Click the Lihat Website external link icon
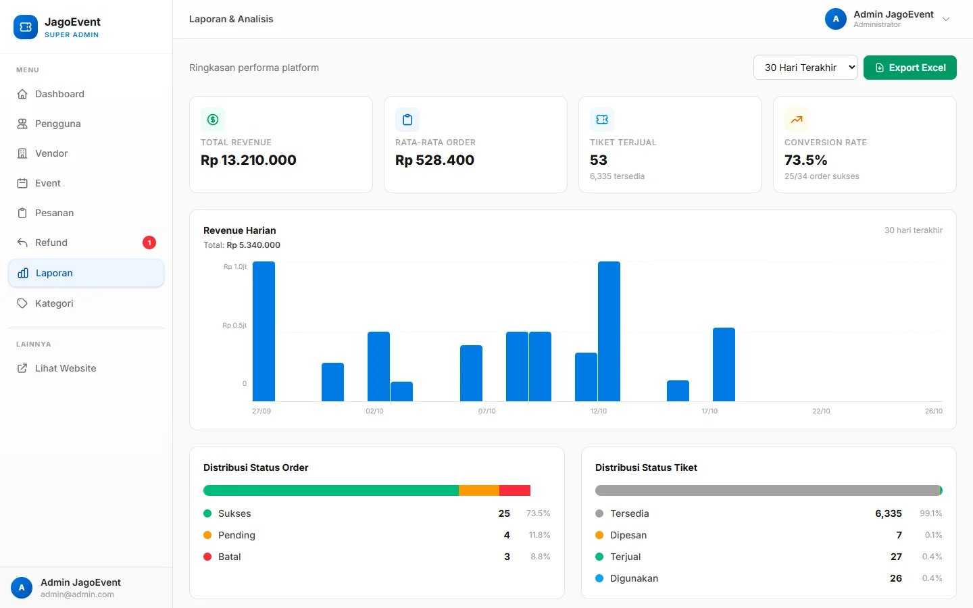The image size is (973, 608). point(22,368)
